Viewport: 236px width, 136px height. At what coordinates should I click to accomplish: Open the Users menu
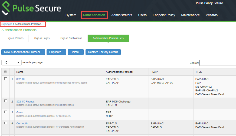tap(142, 15)
